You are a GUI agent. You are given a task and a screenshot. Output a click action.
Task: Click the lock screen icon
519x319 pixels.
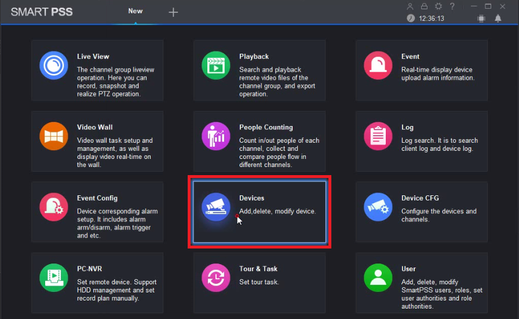424,6
